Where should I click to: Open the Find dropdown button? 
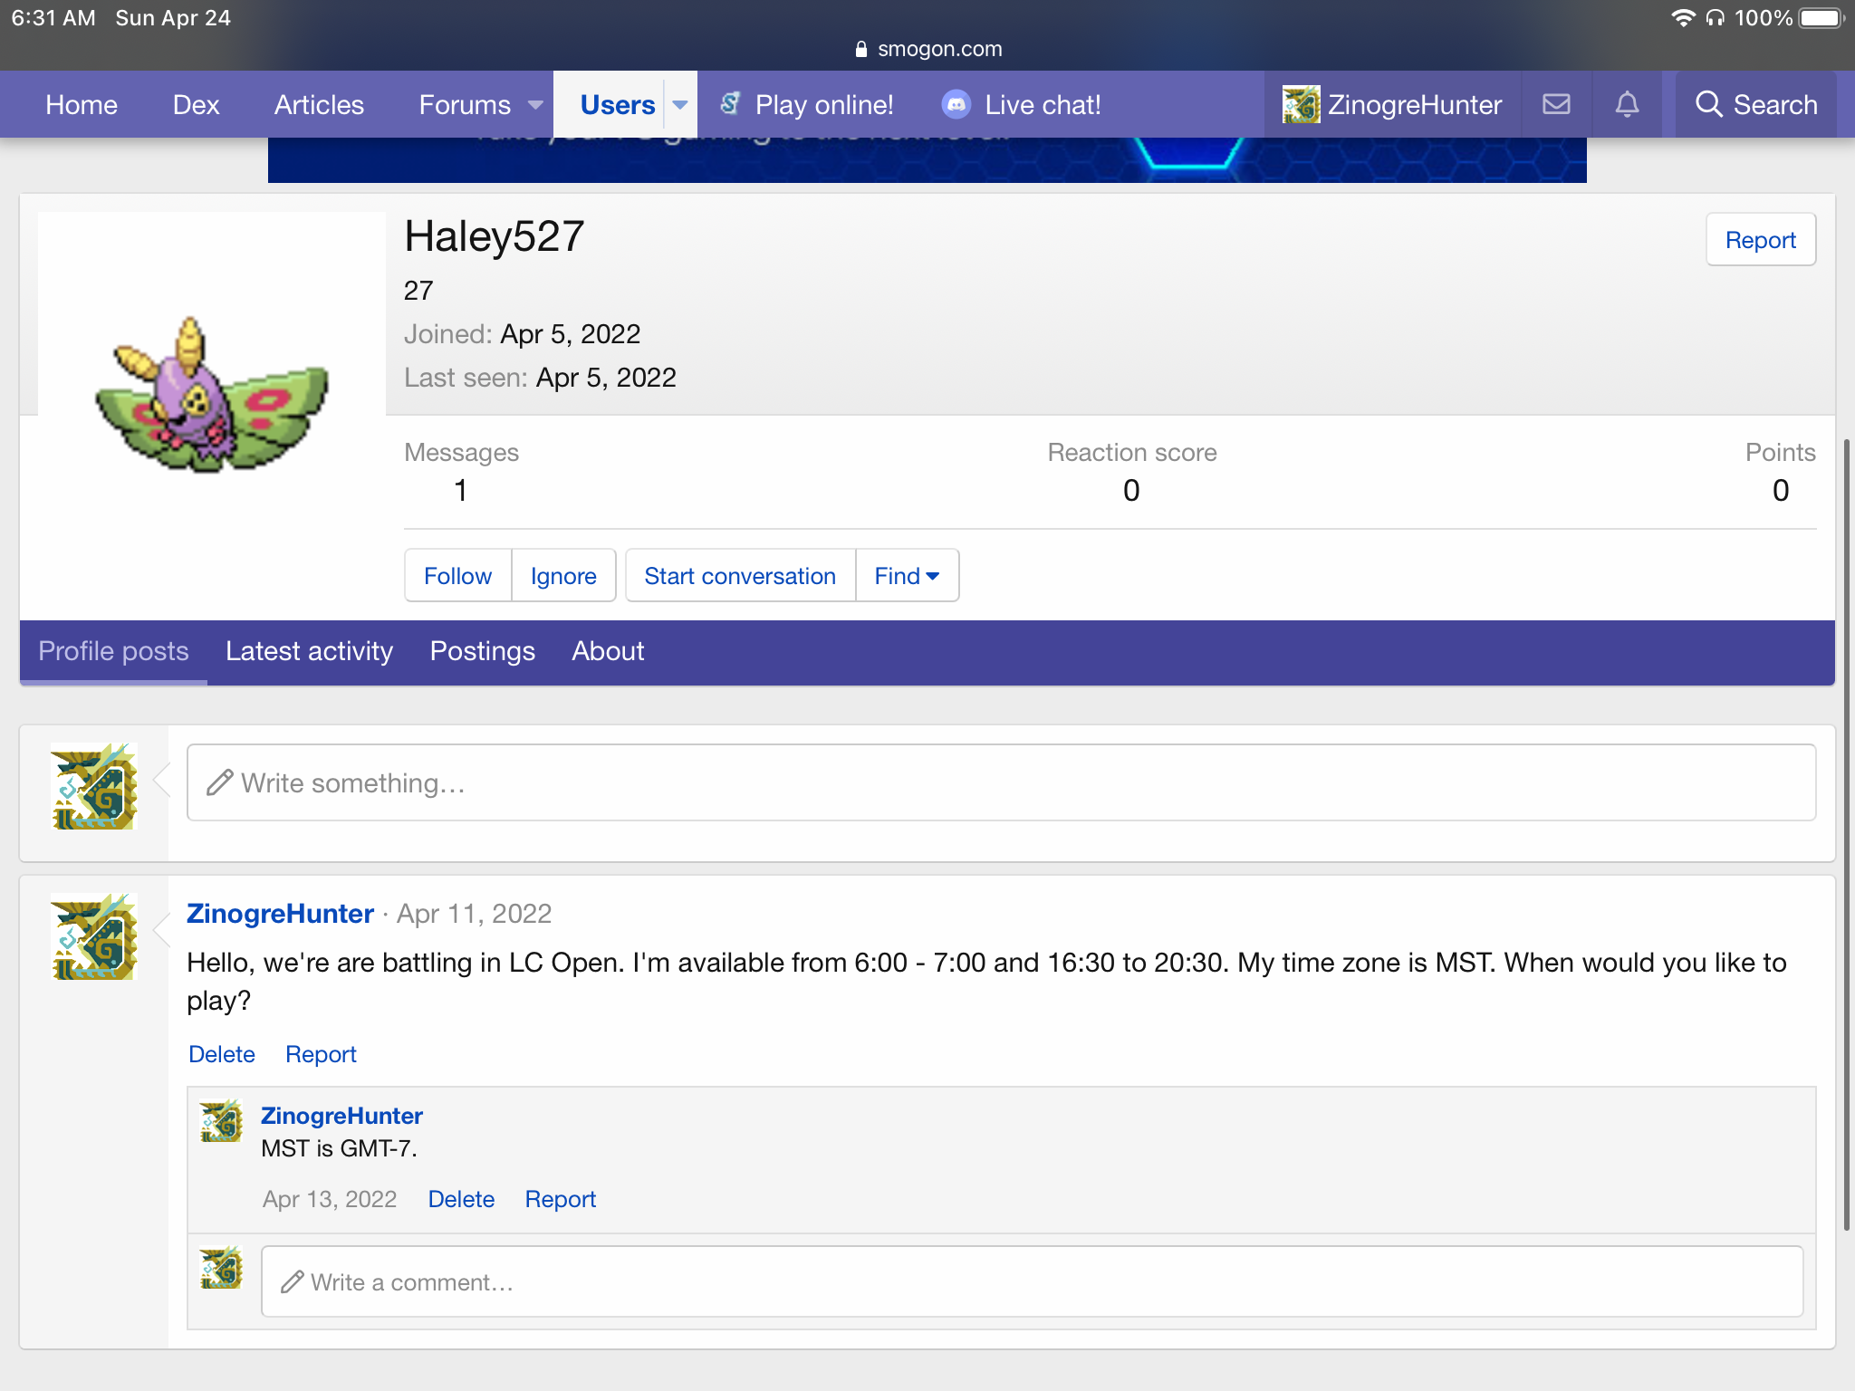click(906, 576)
